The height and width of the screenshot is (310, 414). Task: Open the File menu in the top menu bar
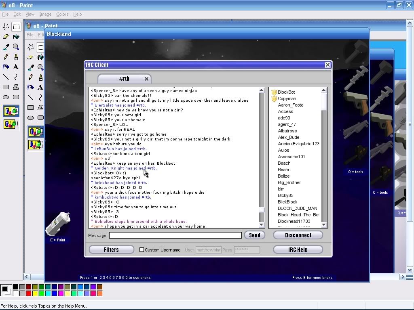coord(5,14)
